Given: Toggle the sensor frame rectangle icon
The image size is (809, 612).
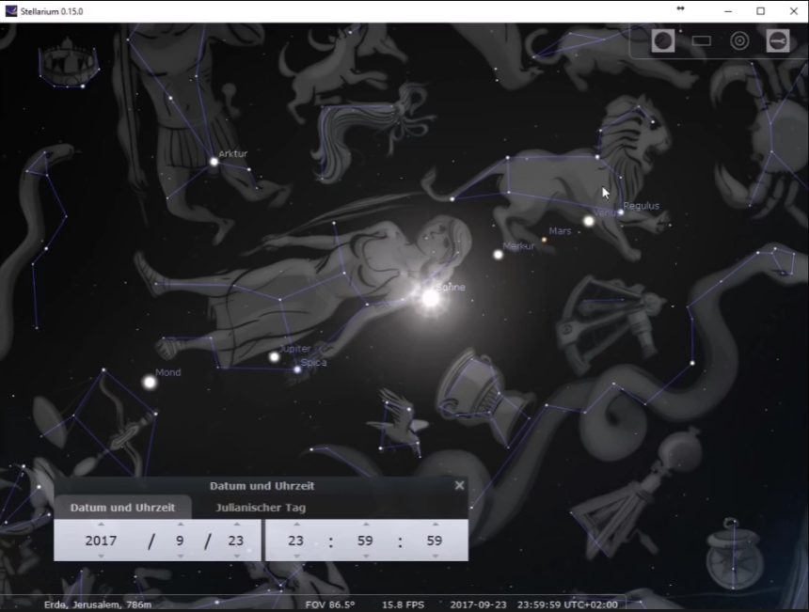Looking at the screenshot, I should 701,40.
